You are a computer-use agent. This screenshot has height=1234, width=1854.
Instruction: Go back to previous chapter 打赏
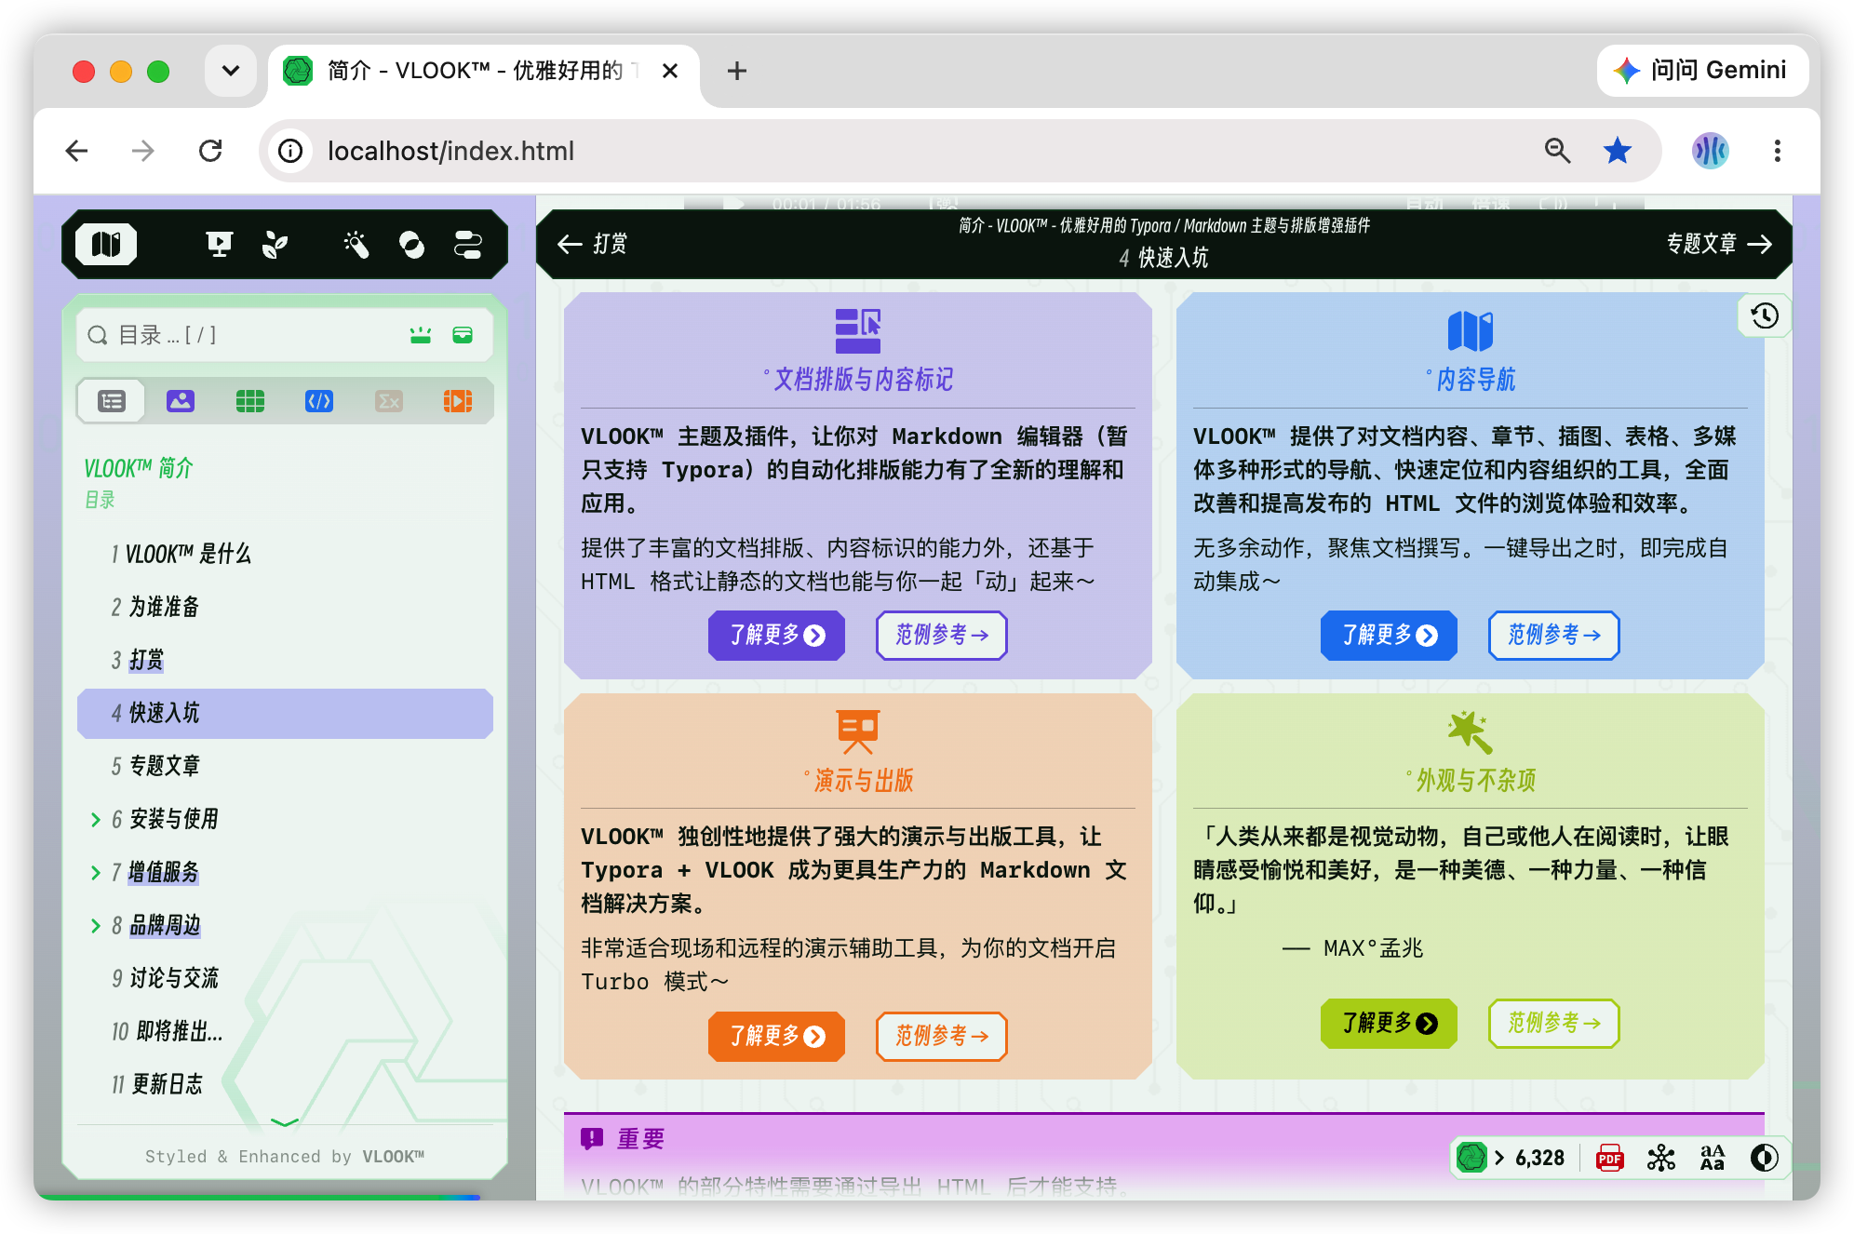pyautogui.click(x=593, y=244)
